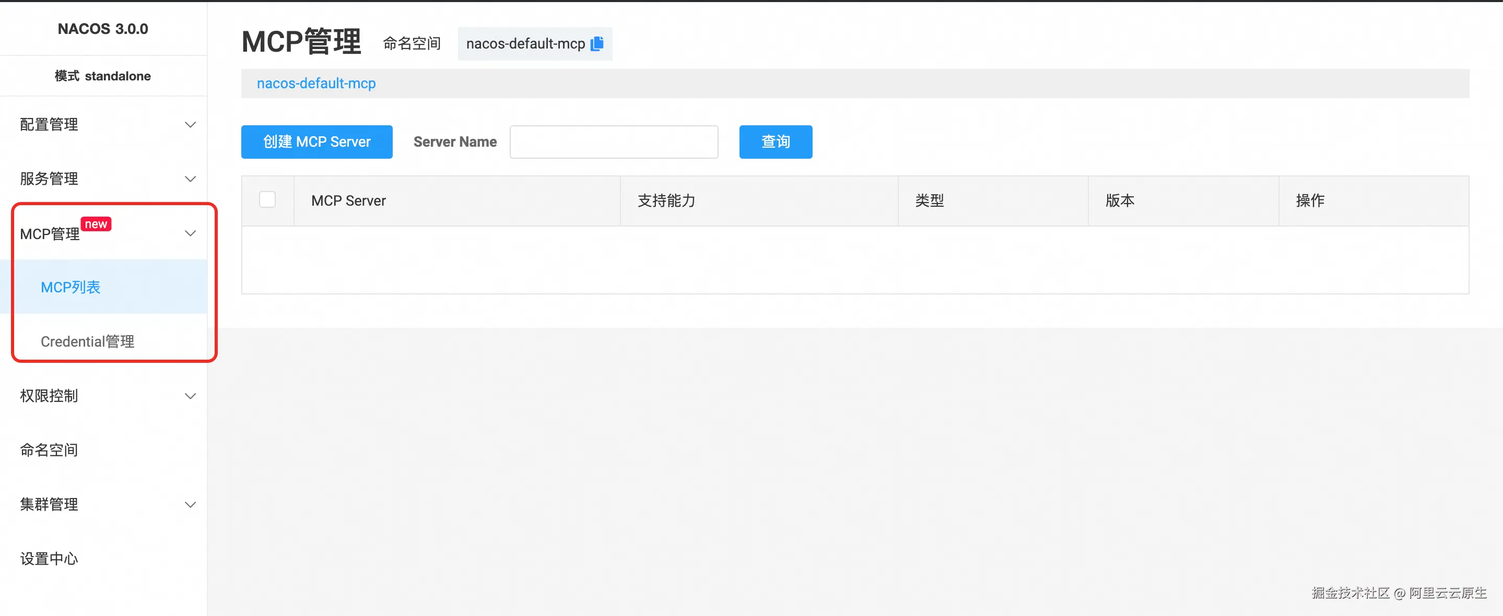Open 设置中心 in the sidebar
The image size is (1503, 616).
[49, 558]
